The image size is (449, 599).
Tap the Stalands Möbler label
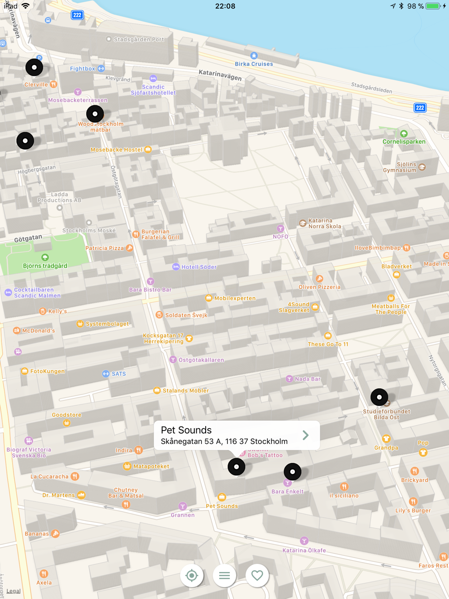click(185, 390)
